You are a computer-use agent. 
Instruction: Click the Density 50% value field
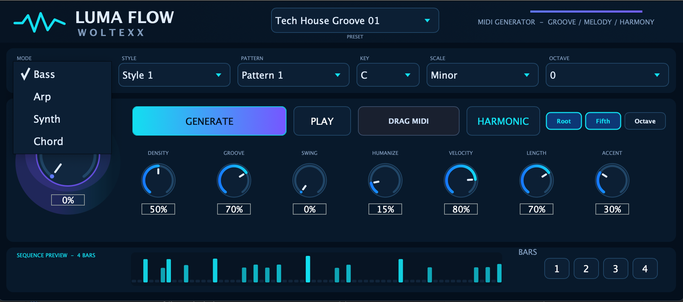(158, 209)
